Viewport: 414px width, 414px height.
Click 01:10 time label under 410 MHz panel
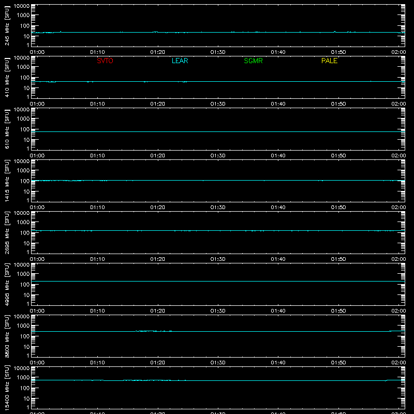click(97, 104)
